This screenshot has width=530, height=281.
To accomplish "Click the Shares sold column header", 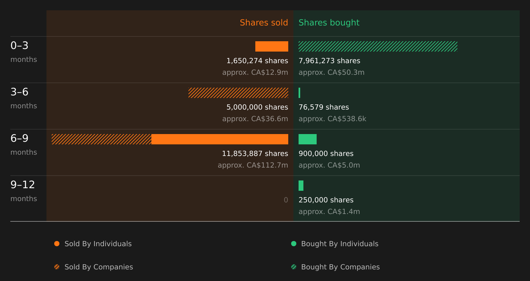I will [x=264, y=23].
